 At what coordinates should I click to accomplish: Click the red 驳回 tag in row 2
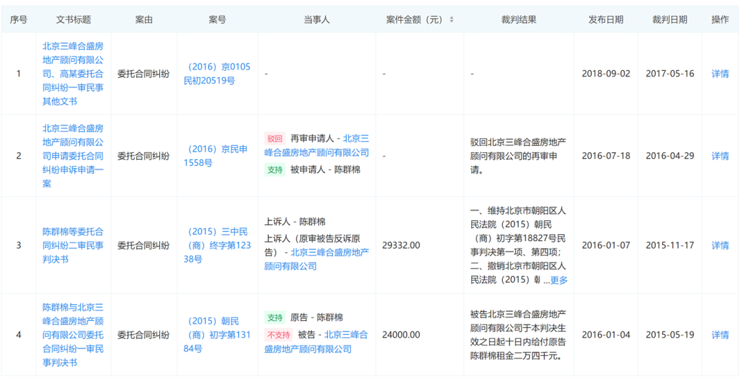click(275, 138)
